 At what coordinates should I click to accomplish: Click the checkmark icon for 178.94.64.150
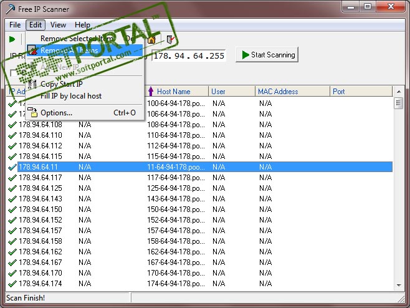[12, 209]
